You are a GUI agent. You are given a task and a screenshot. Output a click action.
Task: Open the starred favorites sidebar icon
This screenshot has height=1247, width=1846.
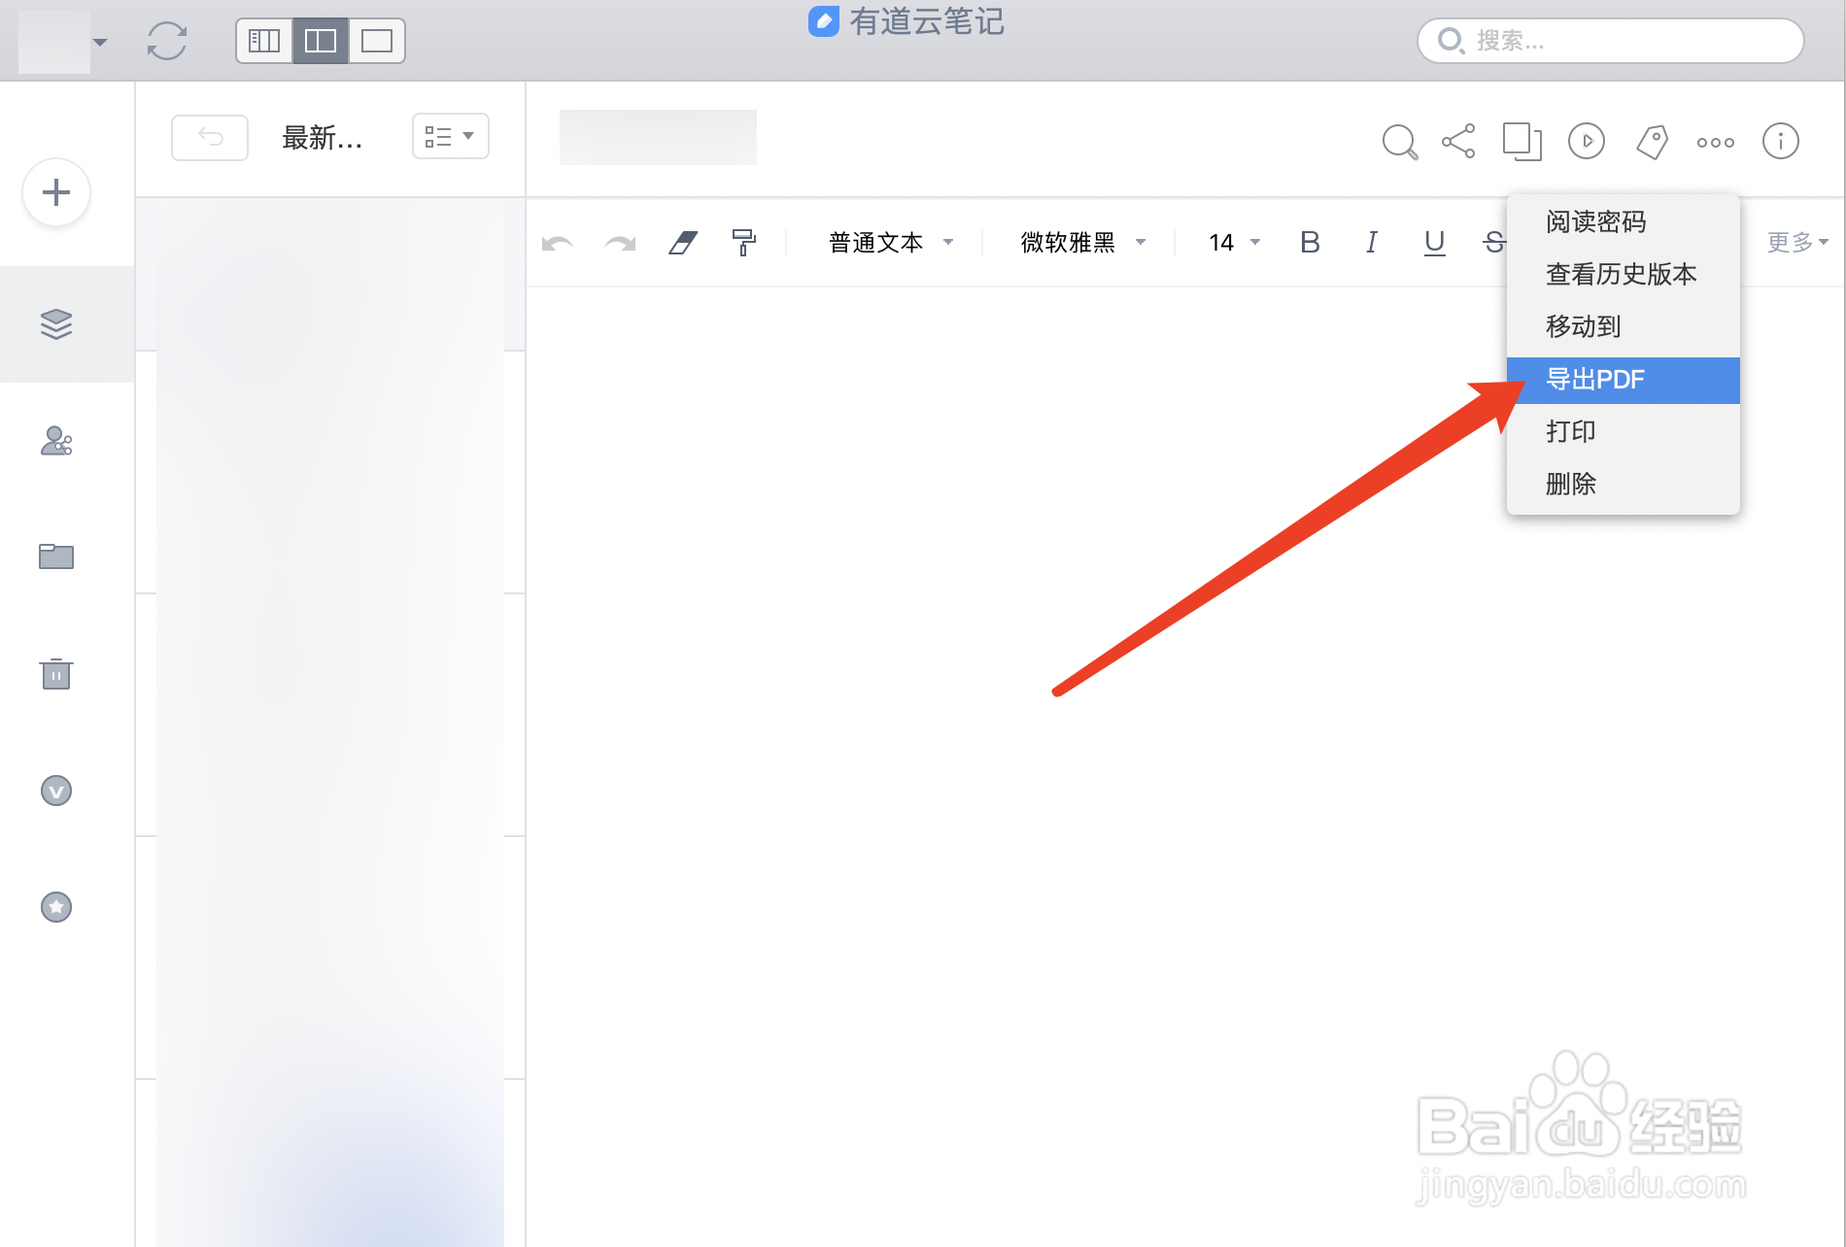pyautogui.click(x=56, y=907)
